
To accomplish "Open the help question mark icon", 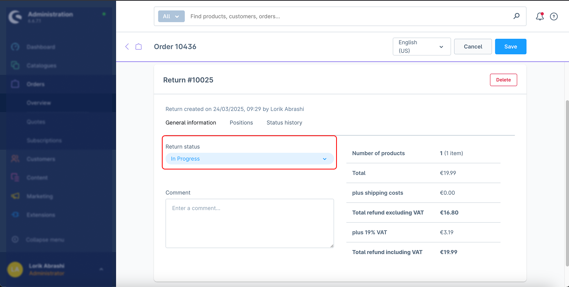I will tap(554, 16).
